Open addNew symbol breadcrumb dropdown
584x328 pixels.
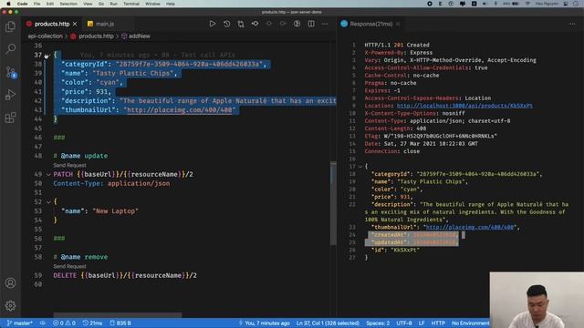click(136, 36)
